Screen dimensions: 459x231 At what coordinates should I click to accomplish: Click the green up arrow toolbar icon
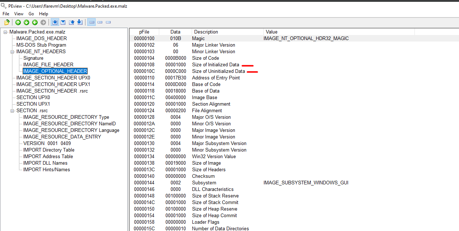(18, 22)
